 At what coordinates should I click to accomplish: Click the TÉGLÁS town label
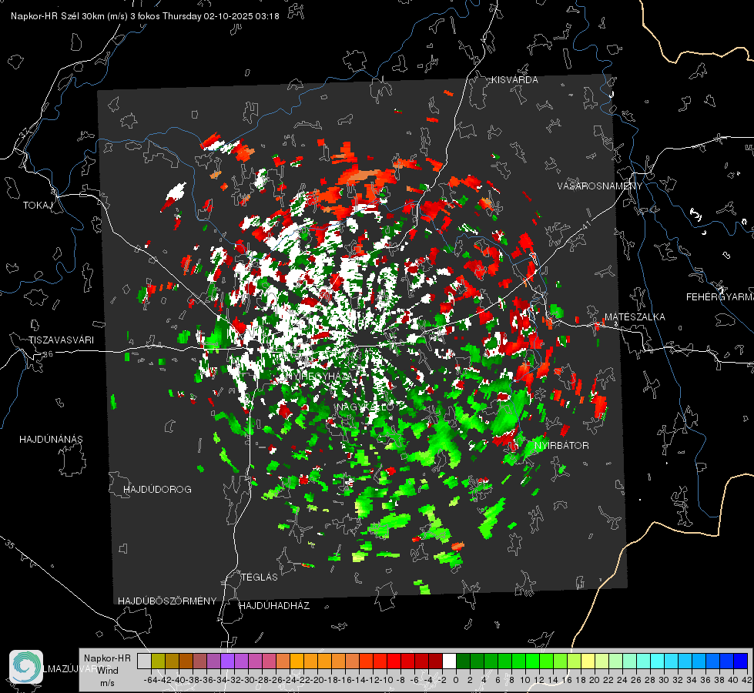[x=260, y=577]
